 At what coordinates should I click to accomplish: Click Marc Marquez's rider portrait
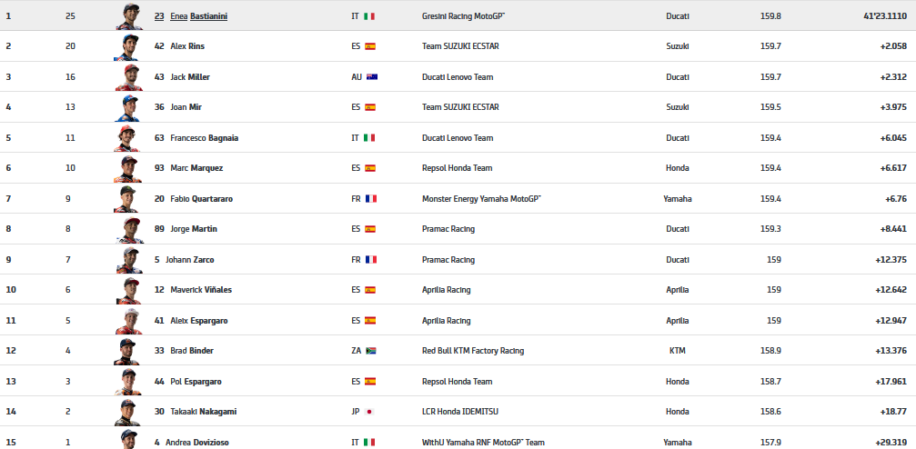[x=128, y=168]
